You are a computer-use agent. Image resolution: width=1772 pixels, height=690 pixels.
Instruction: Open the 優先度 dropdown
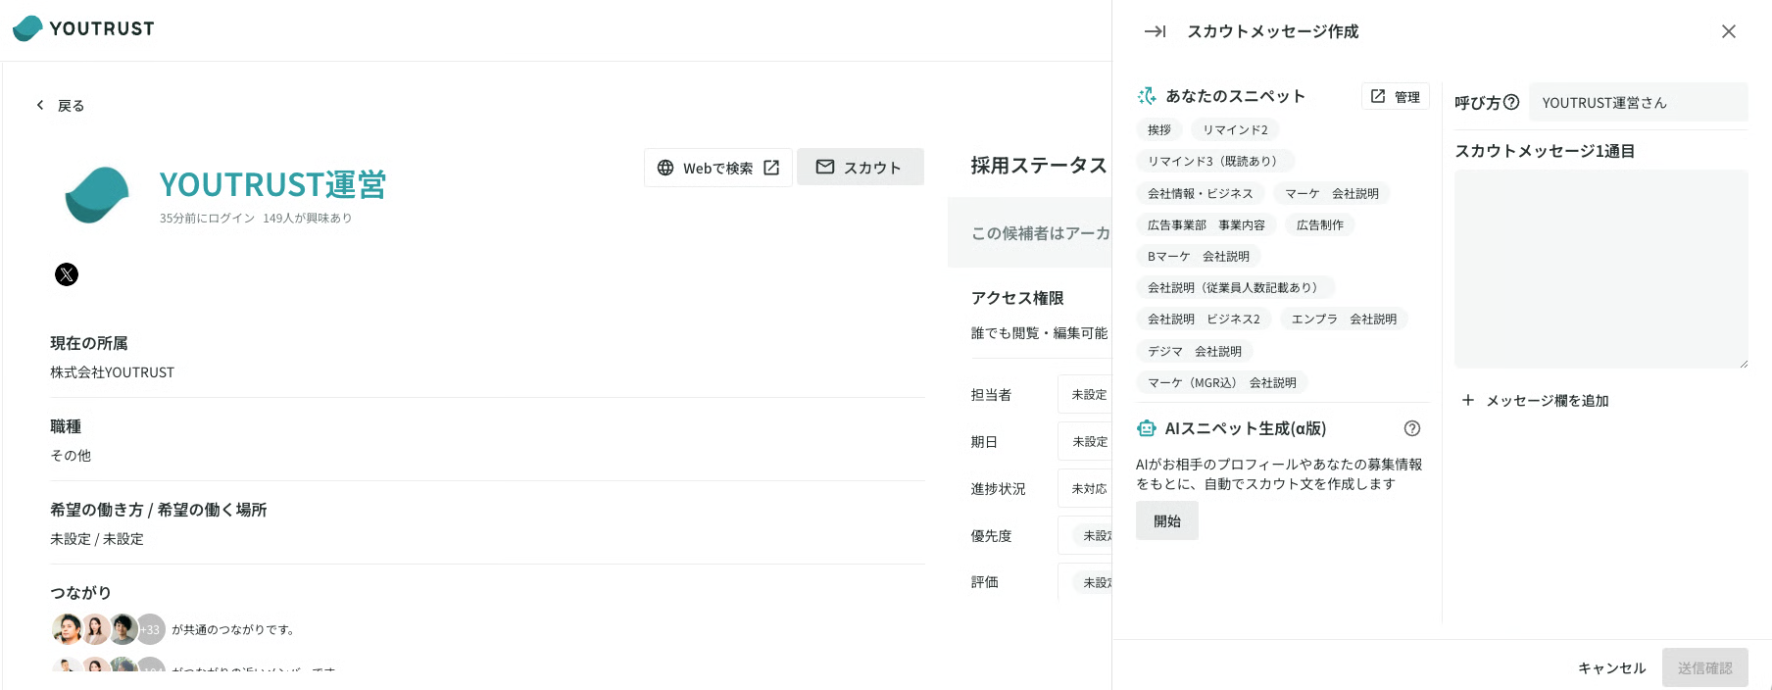coord(1085,535)
